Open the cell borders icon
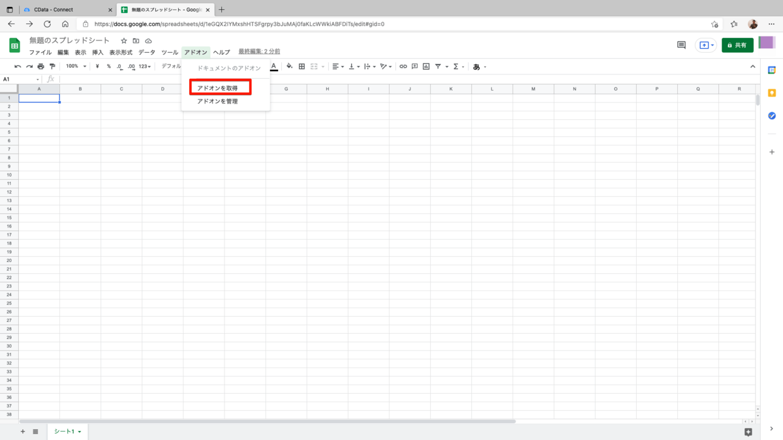 [x=301, y=66]
